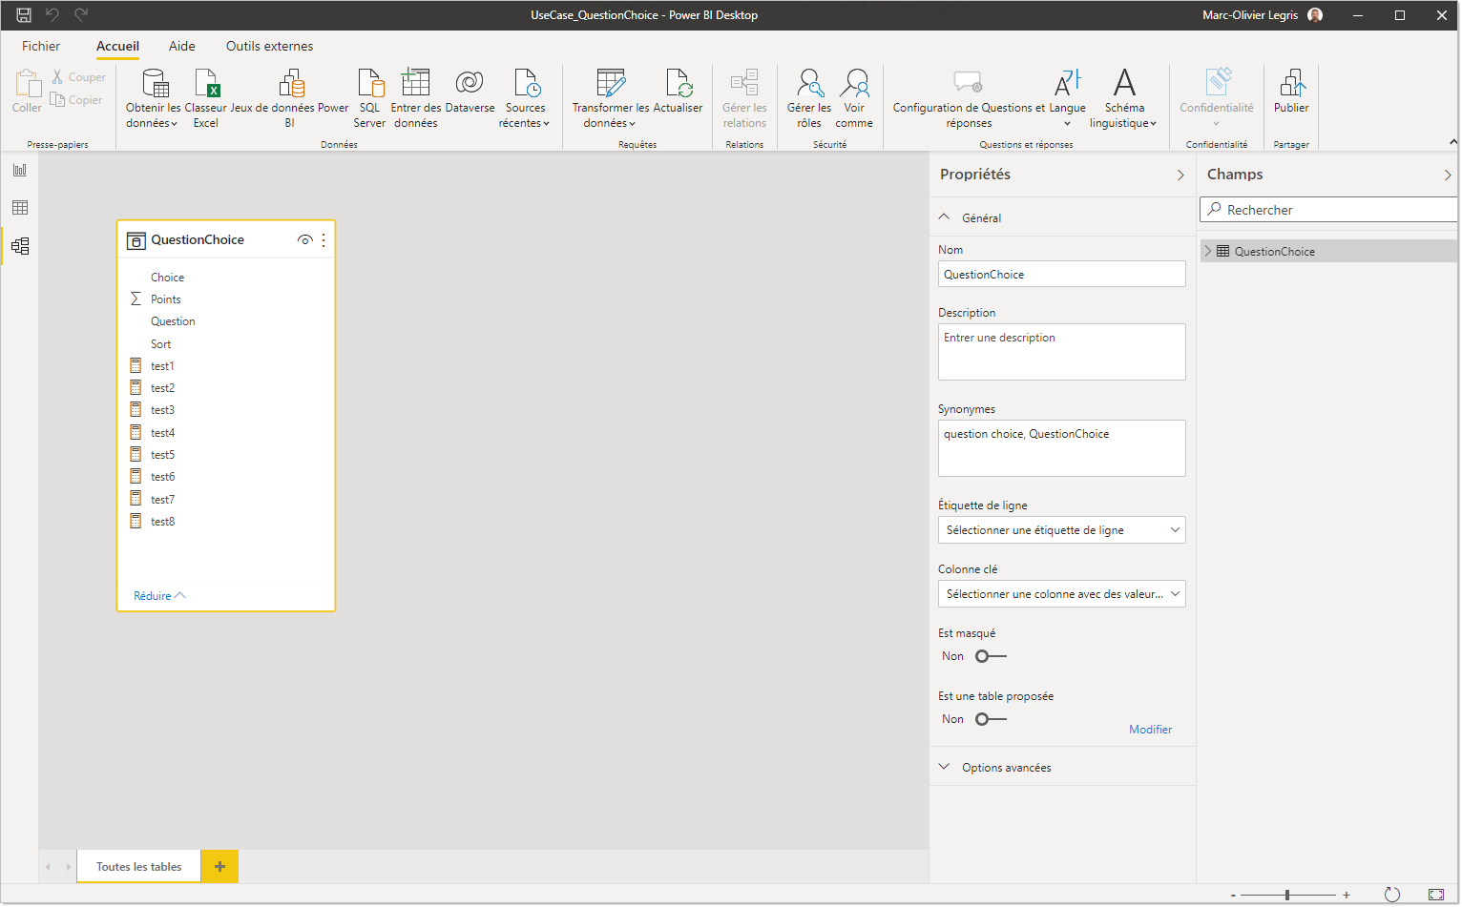Click the fit to screen icon

click(x=1436, y=895)
